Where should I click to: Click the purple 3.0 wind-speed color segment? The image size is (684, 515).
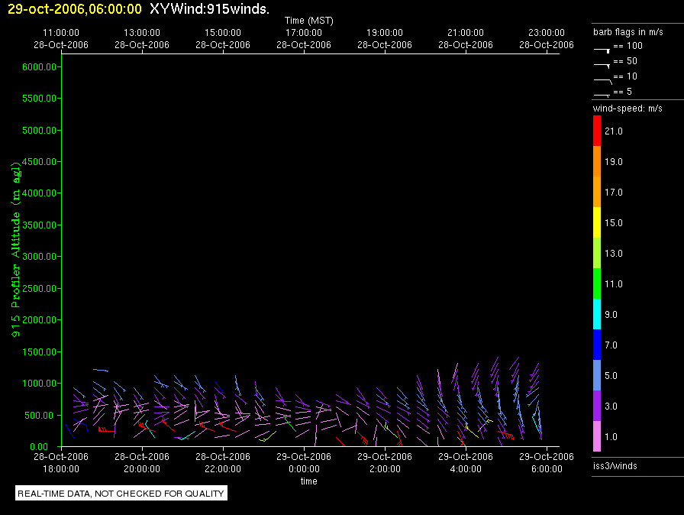coord(597,406)
